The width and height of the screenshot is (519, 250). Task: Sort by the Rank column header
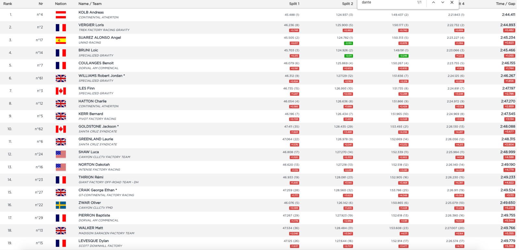point(8,4)
